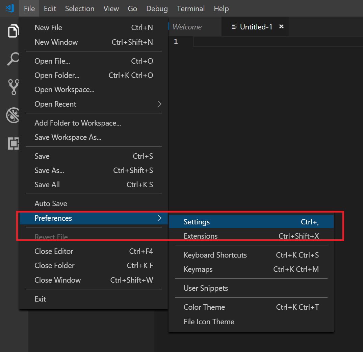Choose Add Folder to Workspace...
Screen dimensions: 363x352
click(x=94, y=123)
